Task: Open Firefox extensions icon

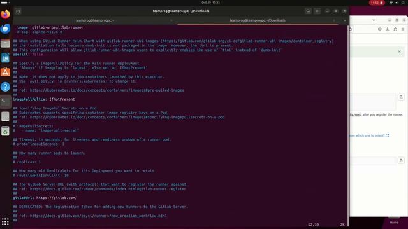Action: [395, 29]
